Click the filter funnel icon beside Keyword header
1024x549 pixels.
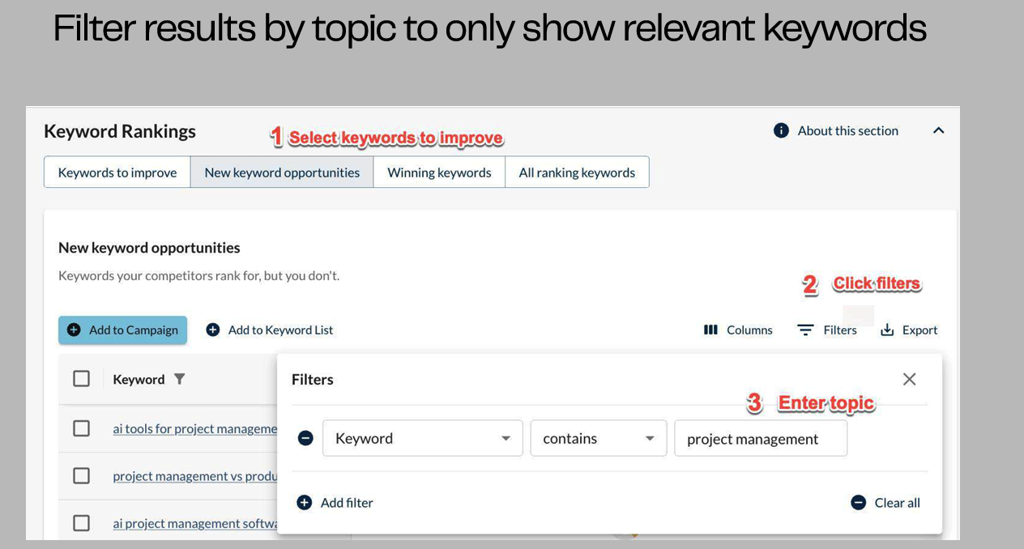[180, 379]
